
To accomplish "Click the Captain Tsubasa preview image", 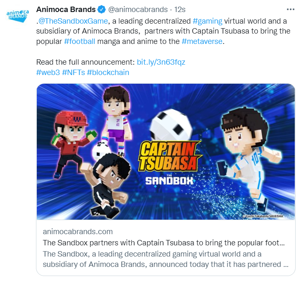I will pos(166,152).
